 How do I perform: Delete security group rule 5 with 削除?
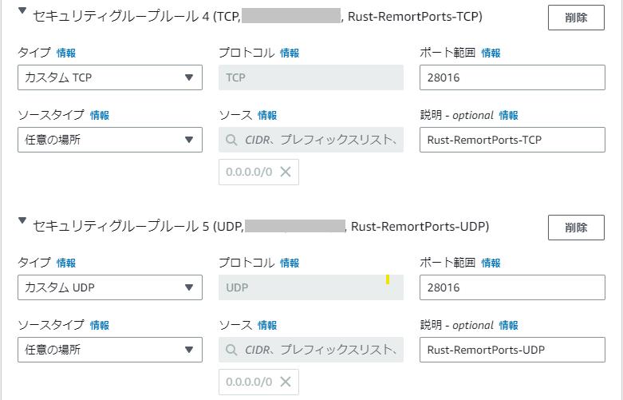tap(575, 228)
